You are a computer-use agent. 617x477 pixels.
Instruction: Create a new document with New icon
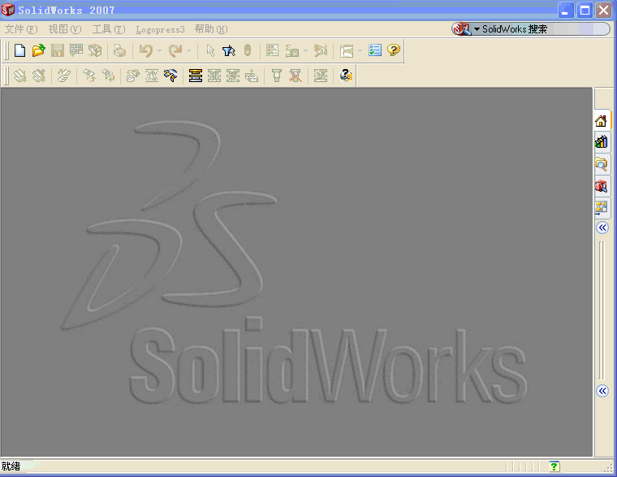pyautogui.click(x=19, y=50)
